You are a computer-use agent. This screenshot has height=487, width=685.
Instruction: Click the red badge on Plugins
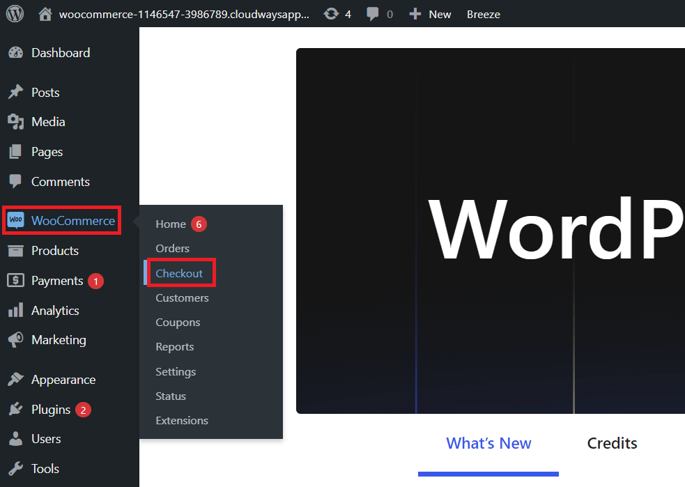tap(83, 409)
